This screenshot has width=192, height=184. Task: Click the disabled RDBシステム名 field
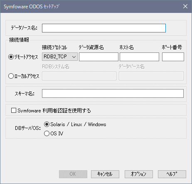(79, 76)
